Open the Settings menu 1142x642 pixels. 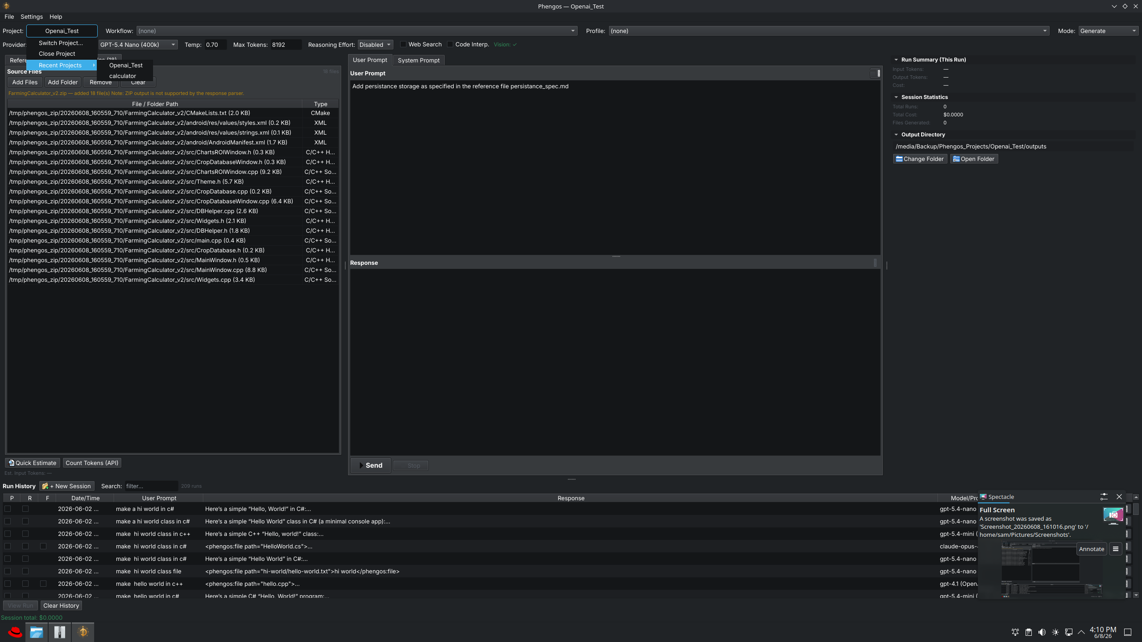(32, 16)
